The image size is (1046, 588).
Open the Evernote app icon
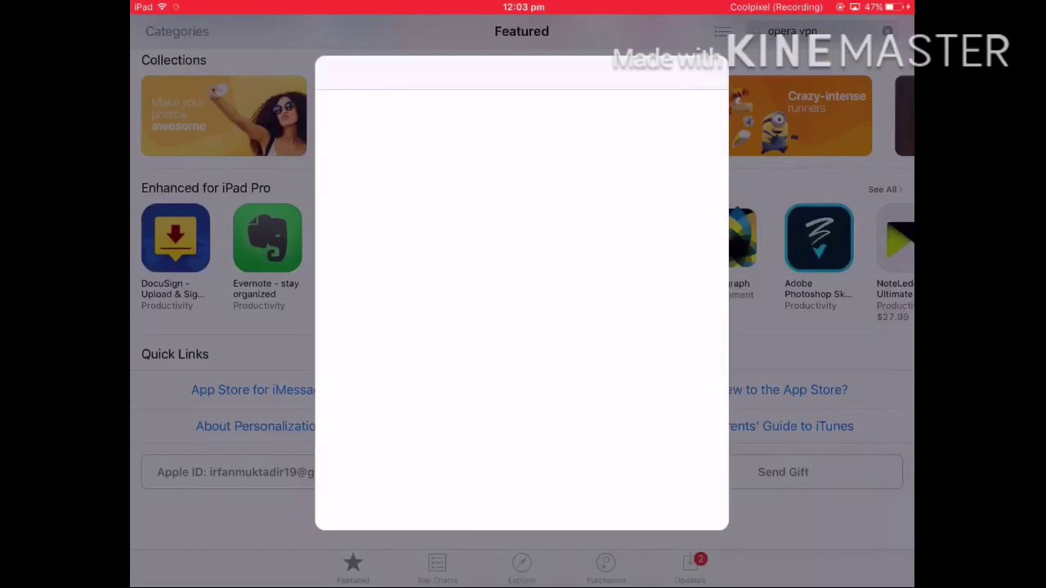point(267,238)
